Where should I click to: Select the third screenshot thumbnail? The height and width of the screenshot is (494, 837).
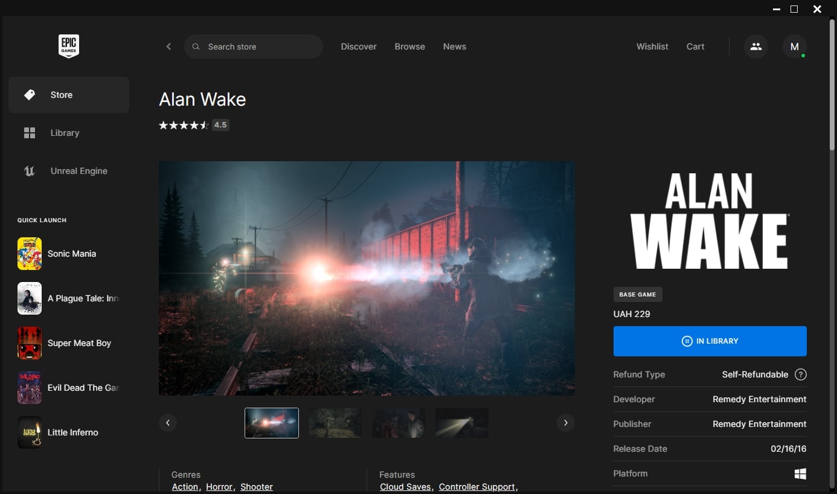399,423
